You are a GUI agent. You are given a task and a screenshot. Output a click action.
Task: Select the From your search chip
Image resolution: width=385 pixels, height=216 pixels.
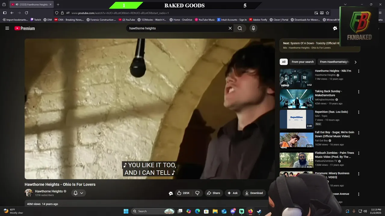[x=303, y=62]
